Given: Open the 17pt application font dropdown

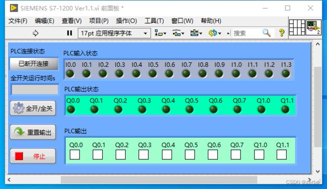Looking at the screenshot, I should (x=114, y=33).
